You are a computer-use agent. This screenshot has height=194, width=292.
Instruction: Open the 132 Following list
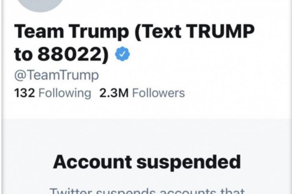click(52, 93)
